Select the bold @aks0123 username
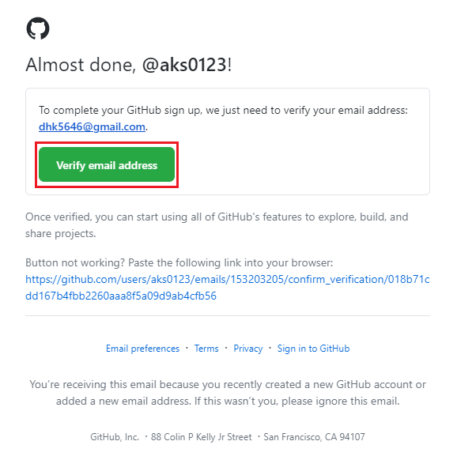This screenshot has height=460, width=476. click(184, 65)
